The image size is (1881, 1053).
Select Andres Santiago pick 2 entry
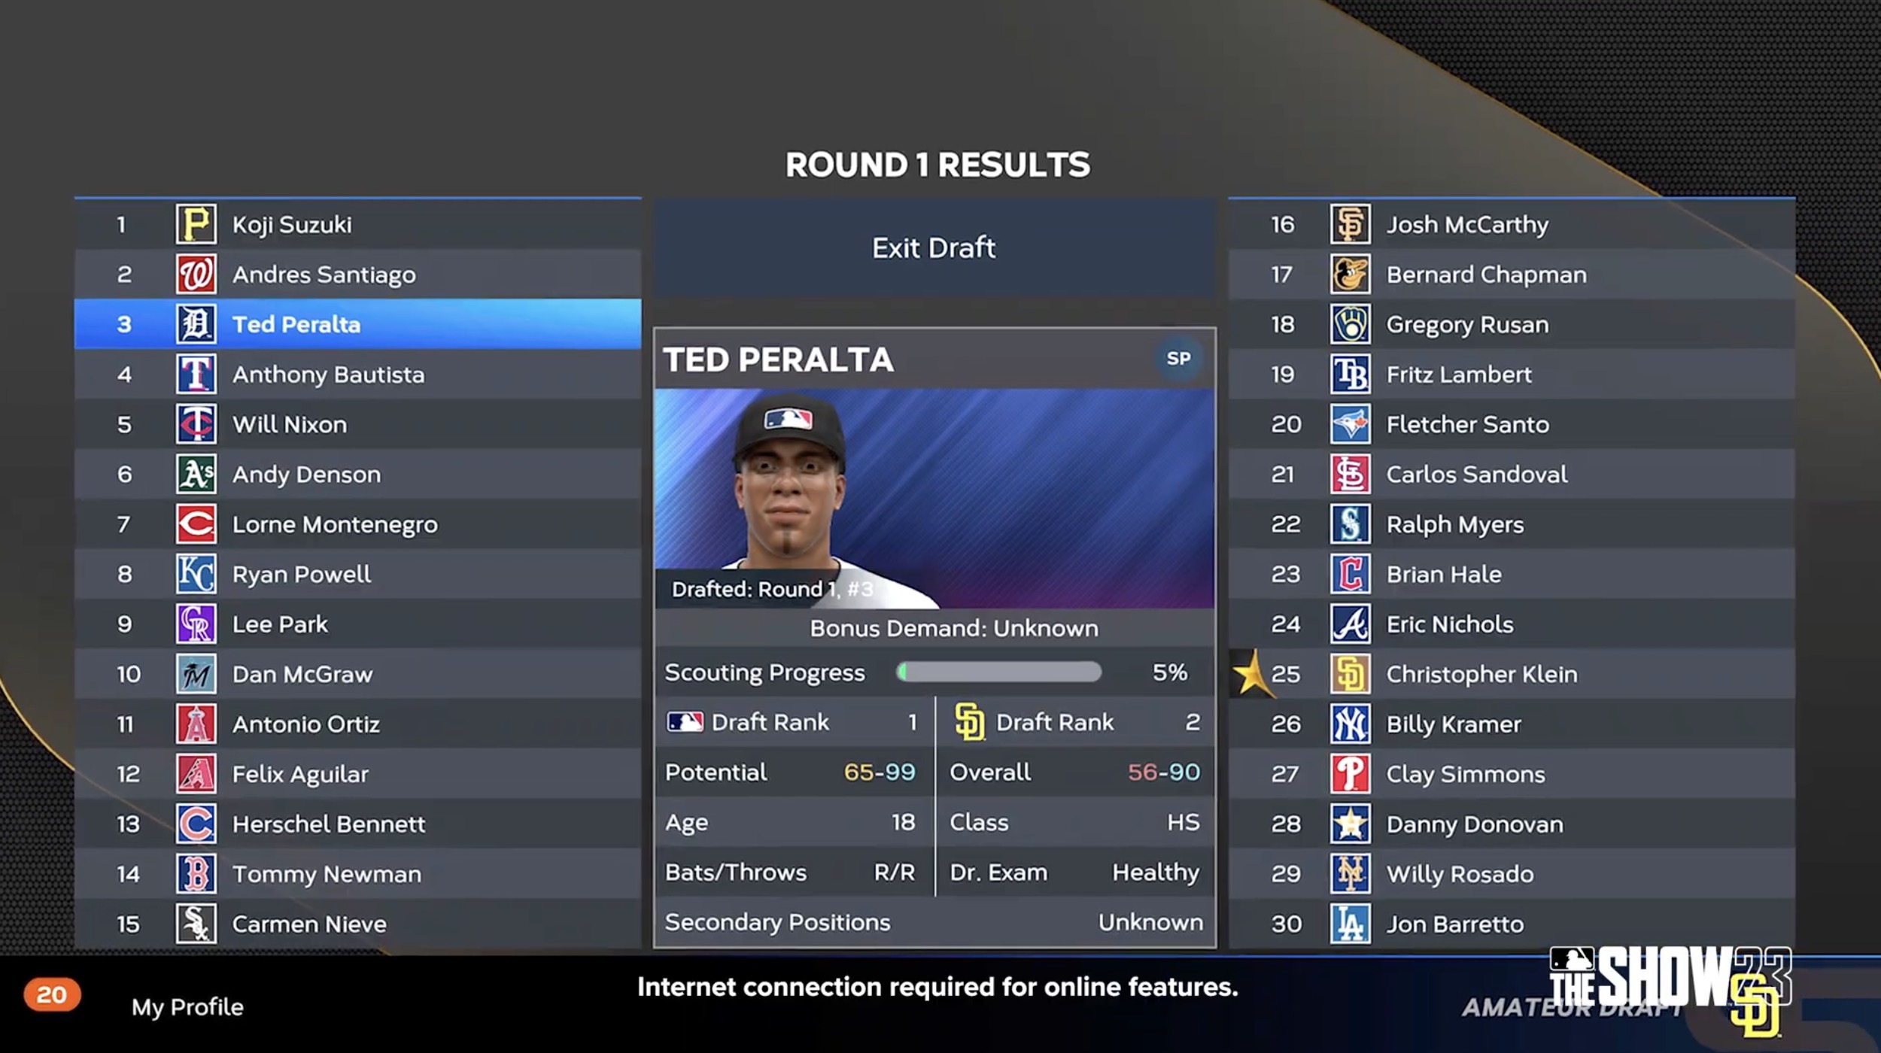(x=357, y=272)
